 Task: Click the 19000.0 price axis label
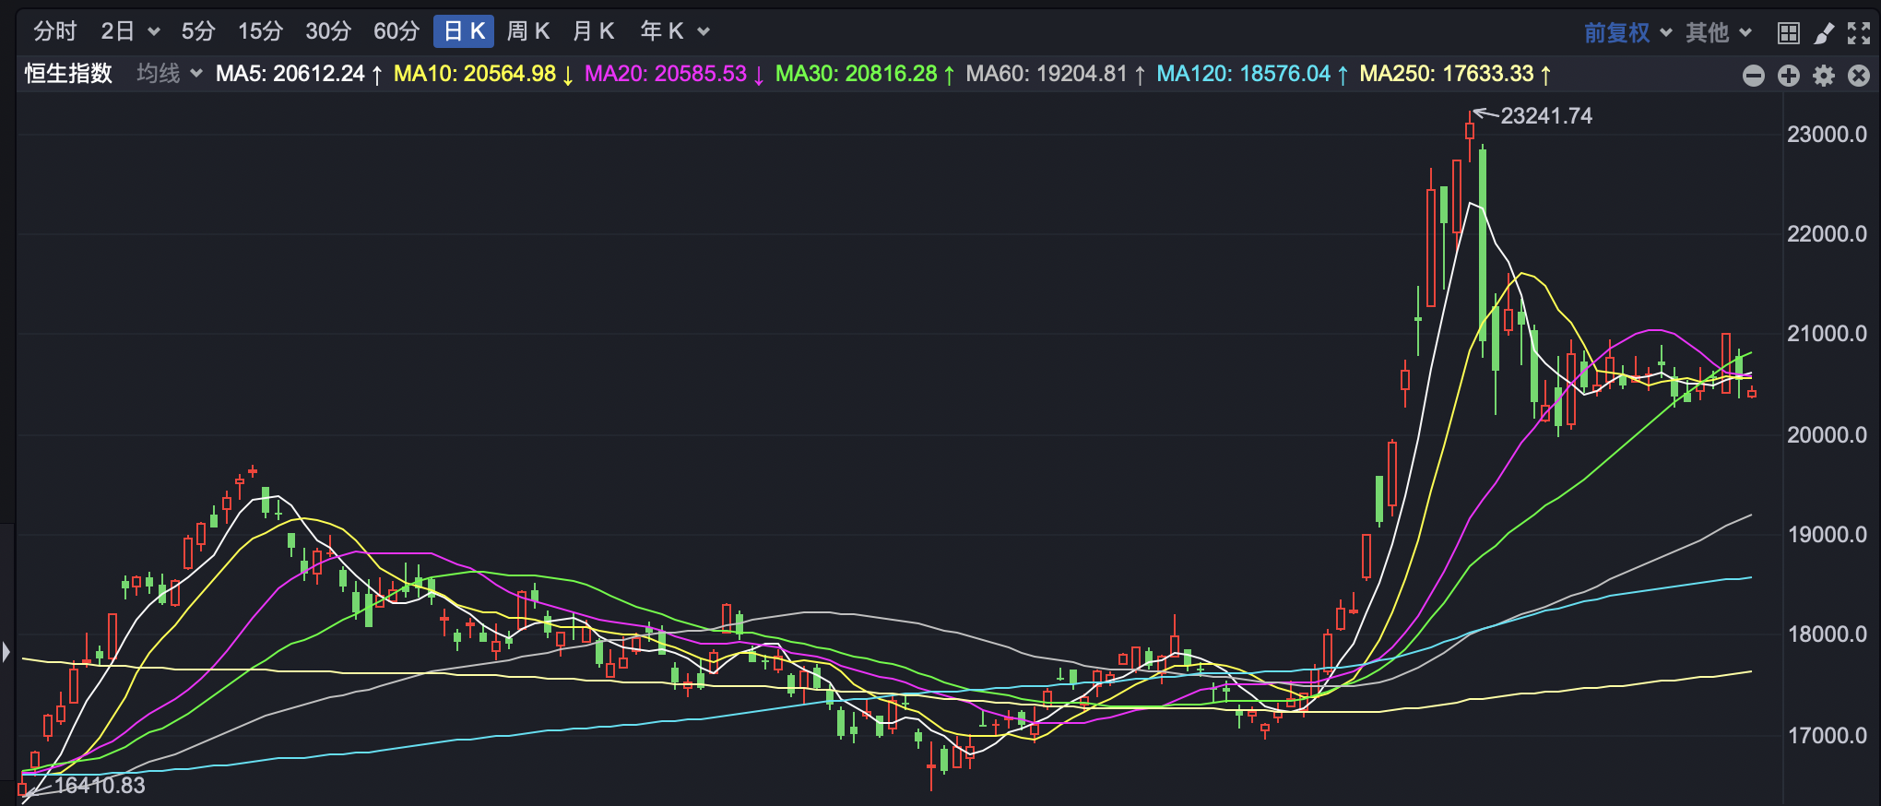point(1827,535)
